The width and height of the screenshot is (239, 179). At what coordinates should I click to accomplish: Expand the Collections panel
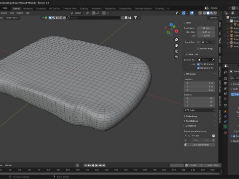pyautogui.click(x=190, y=116)
